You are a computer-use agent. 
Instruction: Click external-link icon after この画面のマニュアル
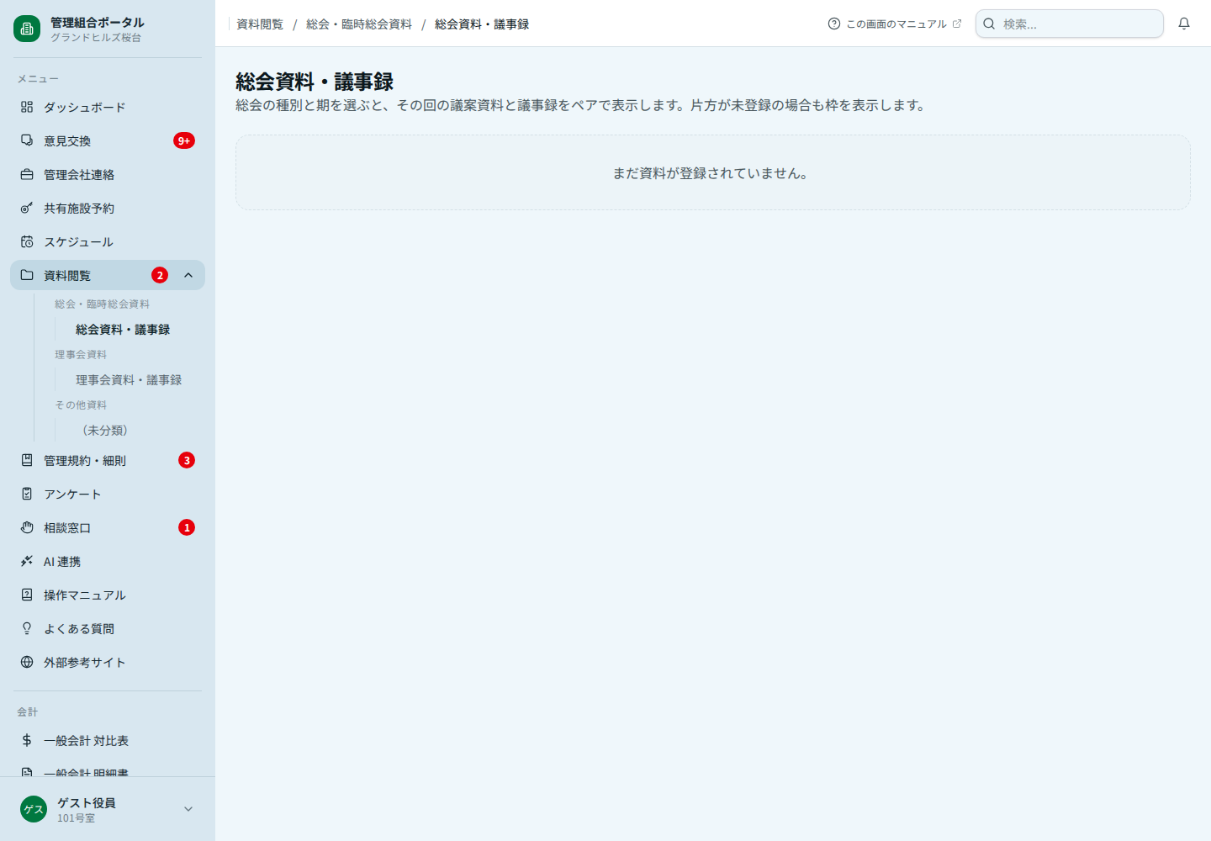coord(956,24)
